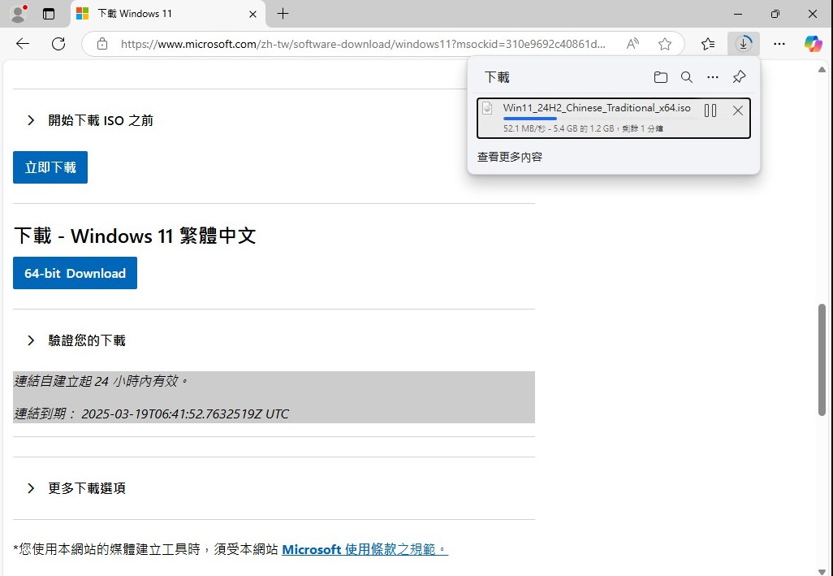
Task: Click the 下載 - Windows 11 繁體中文 heading
Action: pyautogui.click(x=135, y=236)
